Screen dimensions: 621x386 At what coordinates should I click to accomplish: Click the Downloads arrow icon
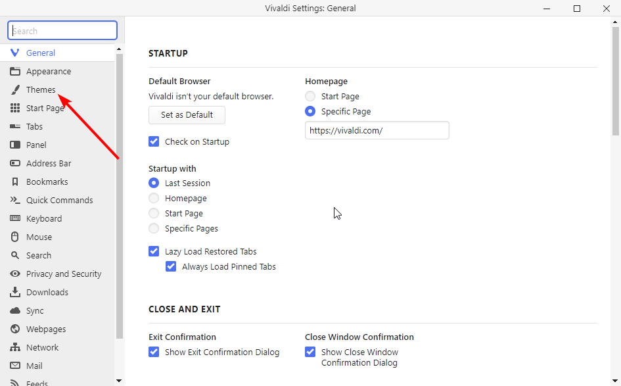tap(15, 292)
